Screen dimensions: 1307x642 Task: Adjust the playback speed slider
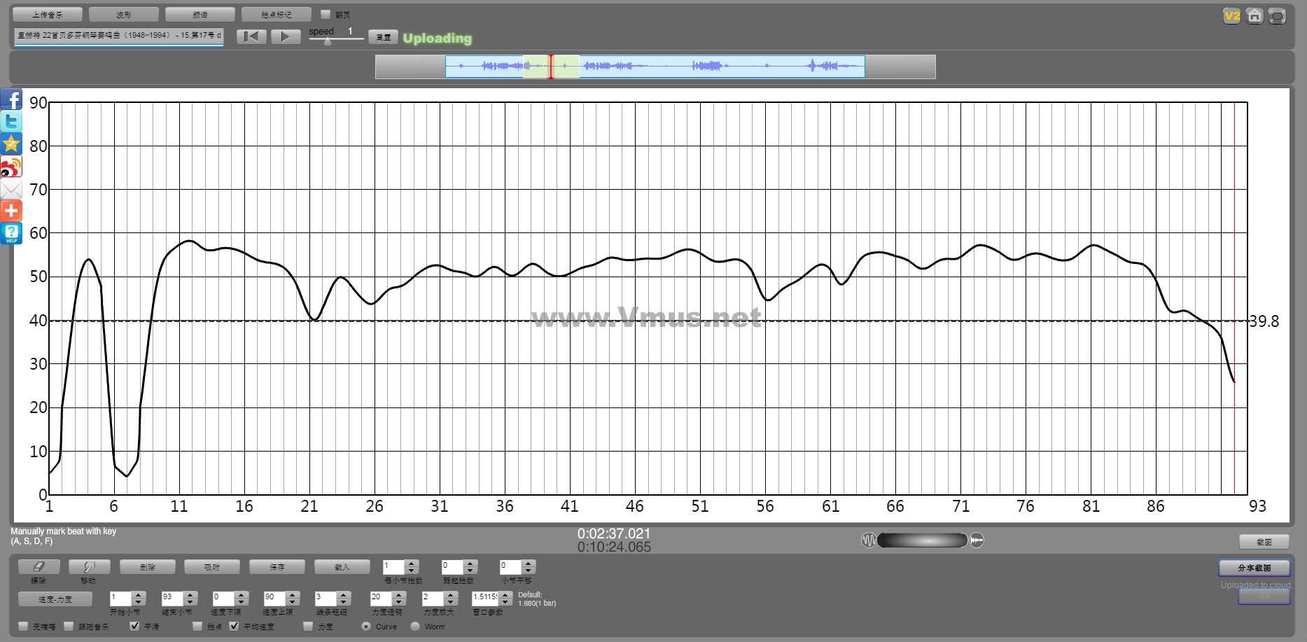click(328, 41)
